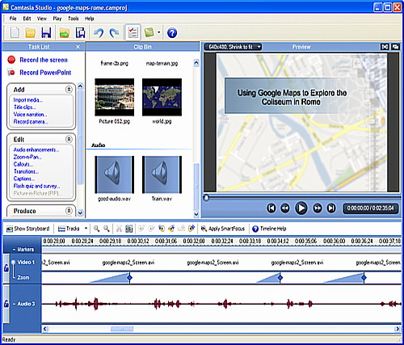Toggle the lock on the Audio 3 track
Screen dimensions: 404x345
[6, 304]
